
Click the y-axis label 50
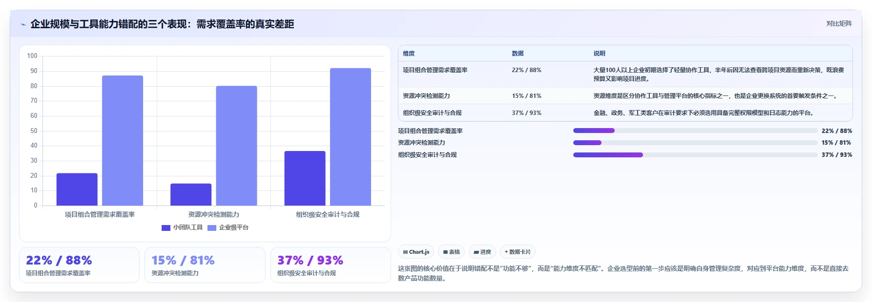pyautogui.click(x=34, y=131)
